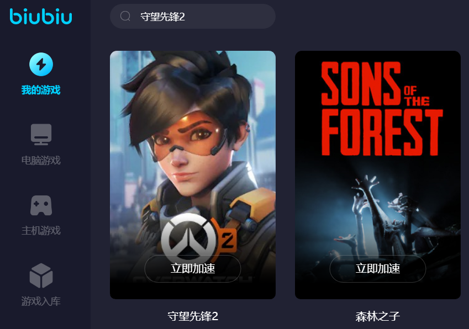Open the 守望先锋2 game cover thumbnail
This screenshot has width=469, height=329.
(193, 175)
